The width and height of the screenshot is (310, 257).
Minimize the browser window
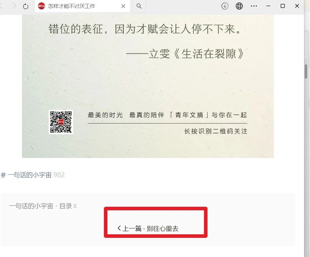[x=268, y=6]
